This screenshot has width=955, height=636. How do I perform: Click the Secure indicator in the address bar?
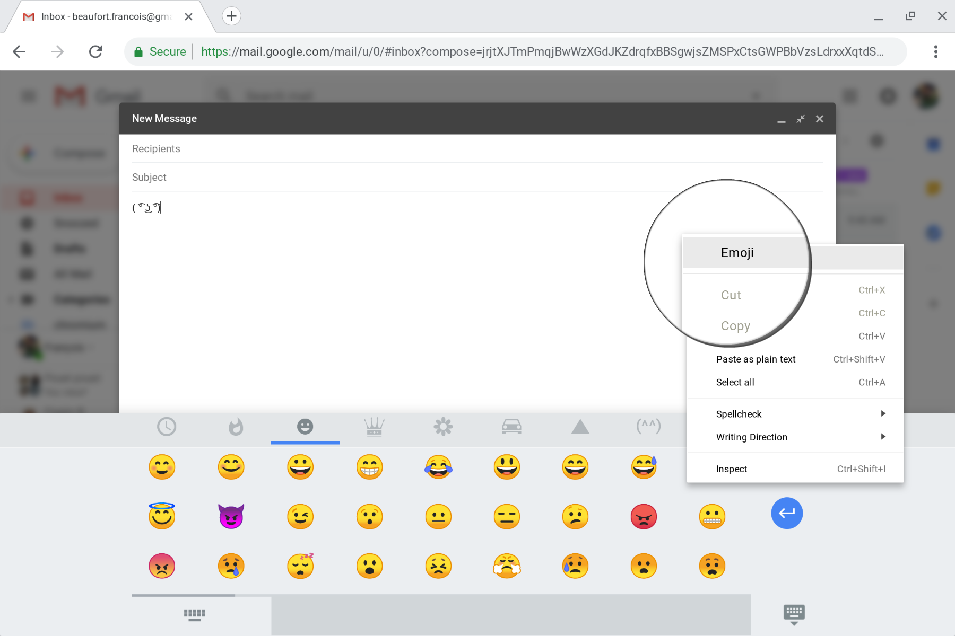click(x=159, y=51)
